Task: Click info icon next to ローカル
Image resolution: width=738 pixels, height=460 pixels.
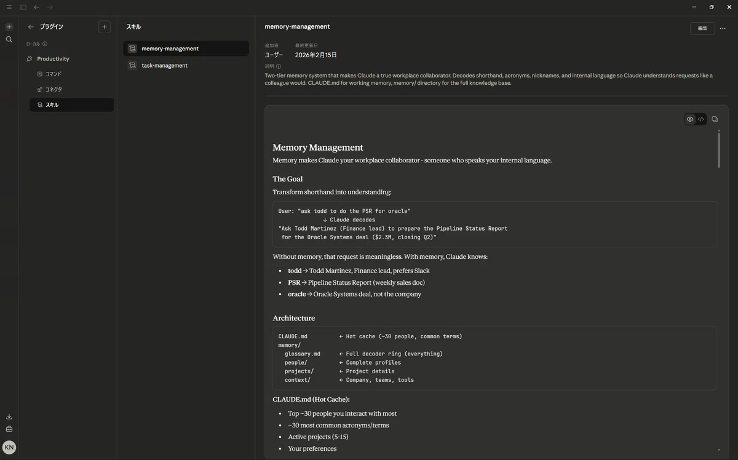Action: pos(45,44)
